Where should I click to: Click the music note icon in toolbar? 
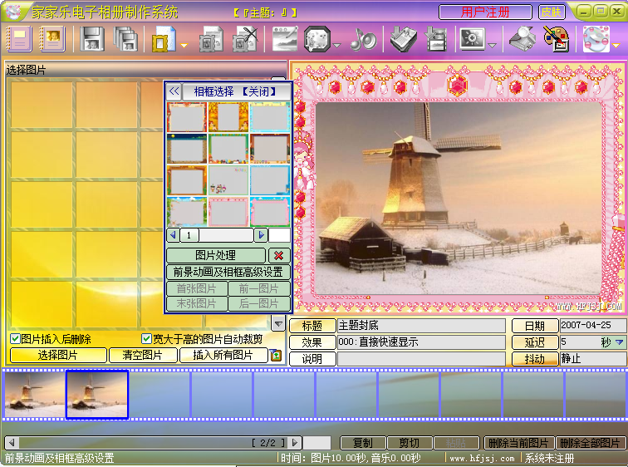pos(363,39)
